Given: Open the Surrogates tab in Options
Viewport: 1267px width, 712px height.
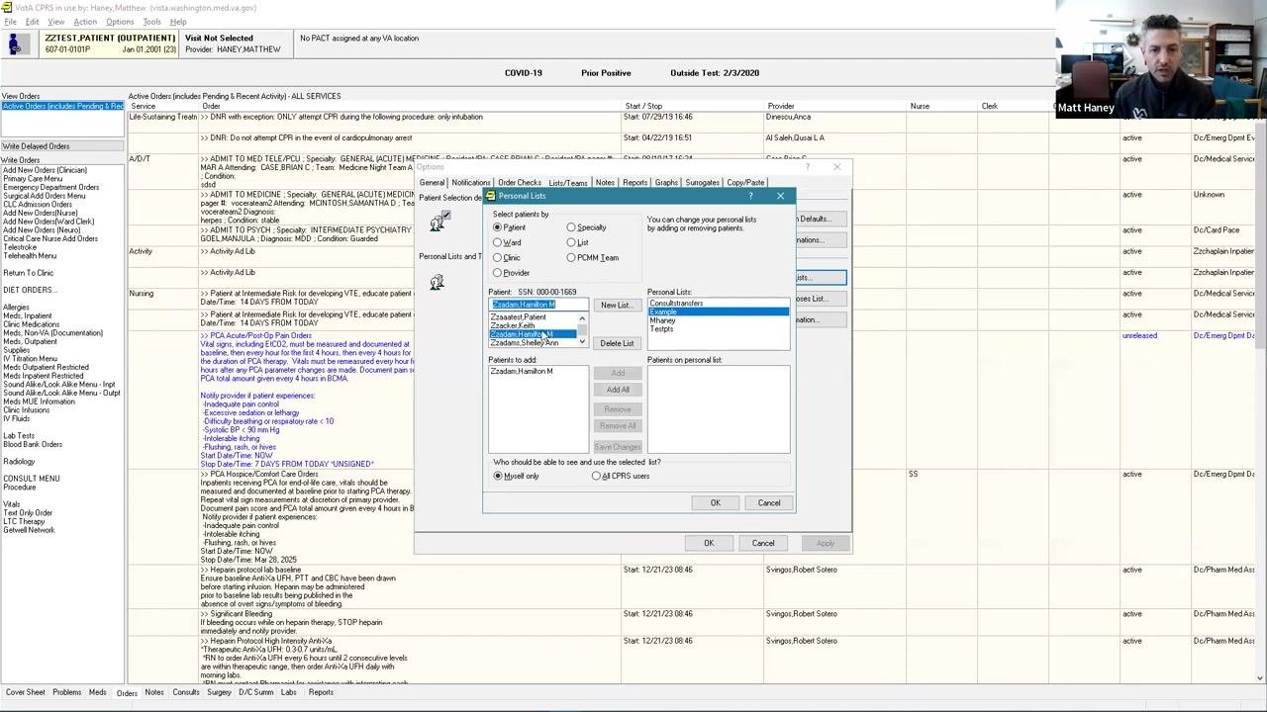Looking at the screenshot, I should click(702, 183).
